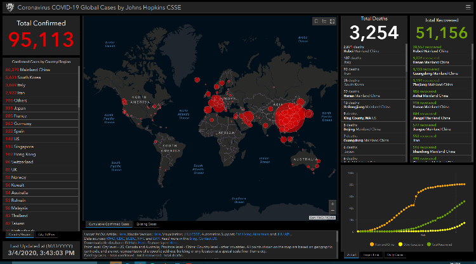Open the map legend list icon
The image size is (476, 264).
point(325,22)
